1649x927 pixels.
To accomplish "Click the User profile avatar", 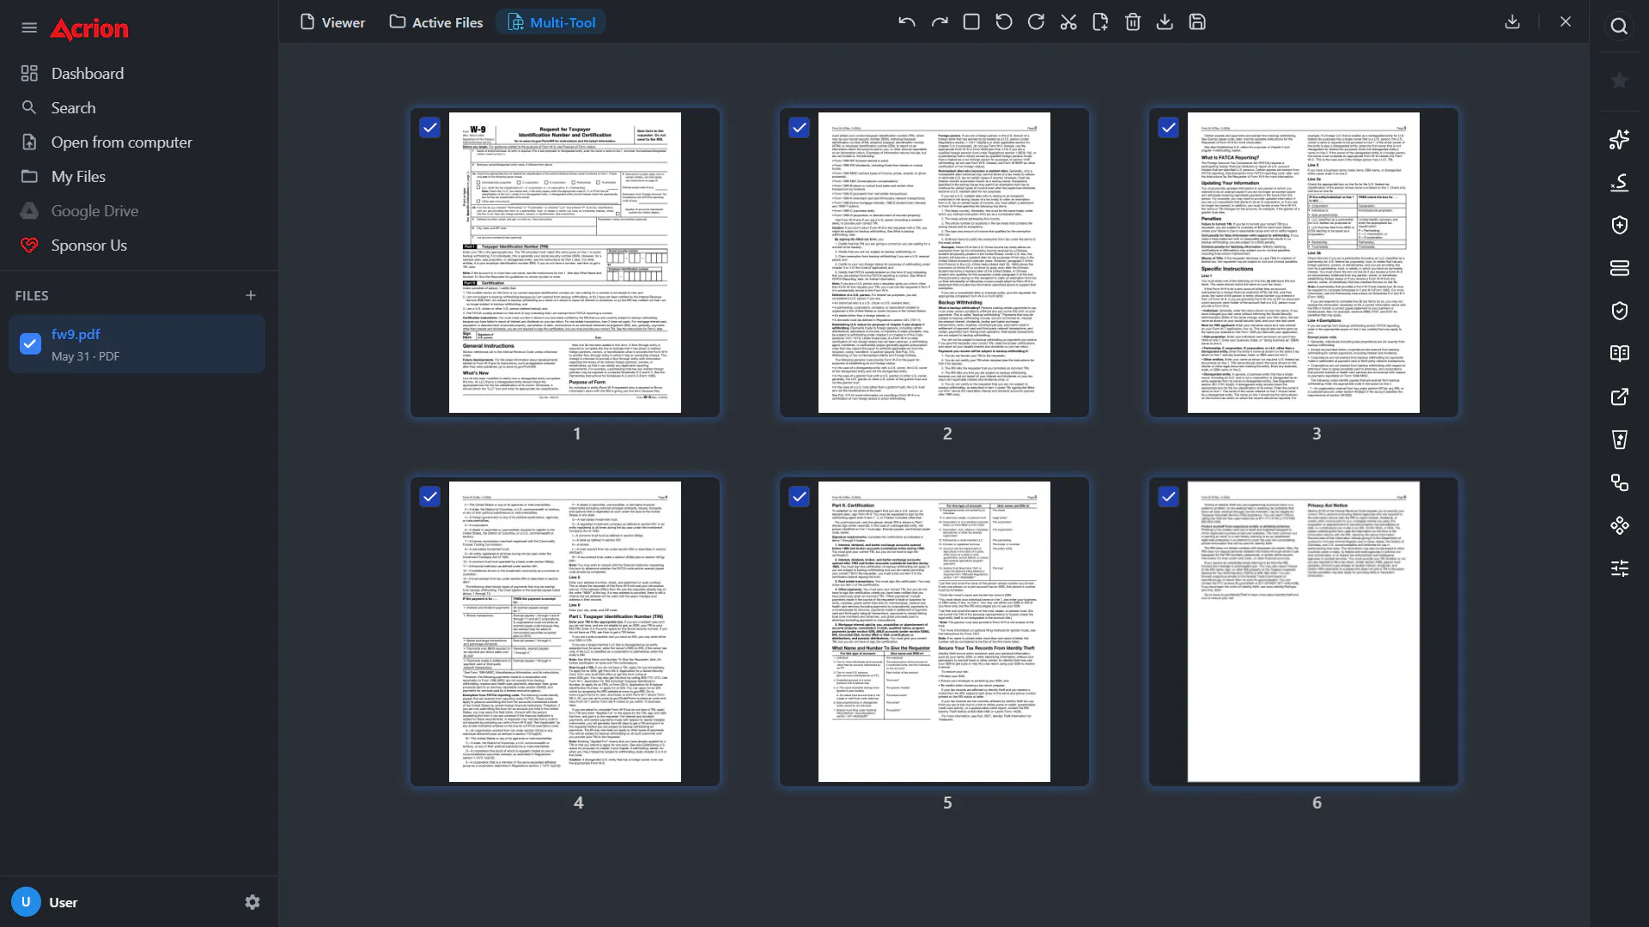I will (x=26, y=902).
